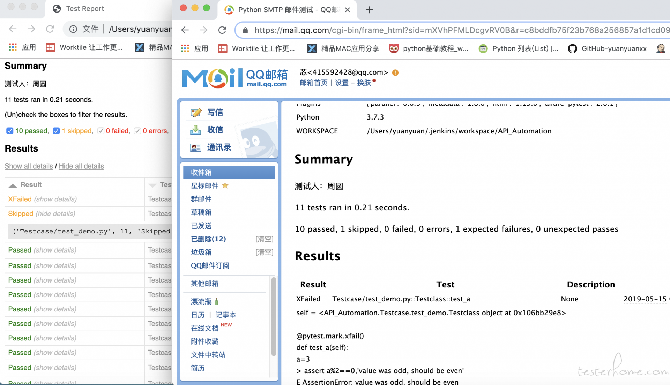The height and width of the screenshot is (385, 670).
Task: Select the 收件箱 inbox folder
Action: pyautogui.click(x=229, y=172)
